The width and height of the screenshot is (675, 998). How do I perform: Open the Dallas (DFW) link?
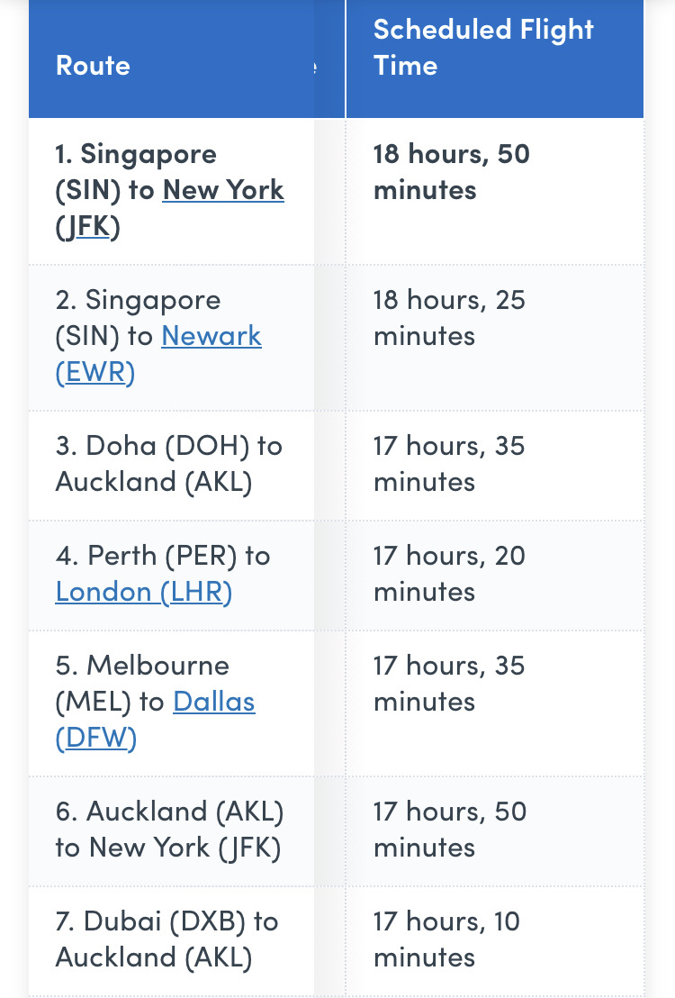coord(214,702)
